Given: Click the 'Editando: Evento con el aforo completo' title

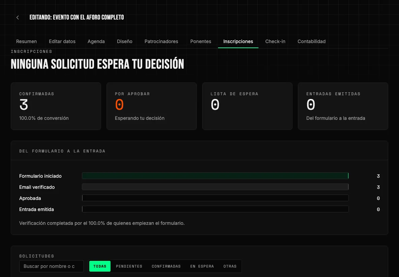Looking at the screenshot, I should [76, 17].
